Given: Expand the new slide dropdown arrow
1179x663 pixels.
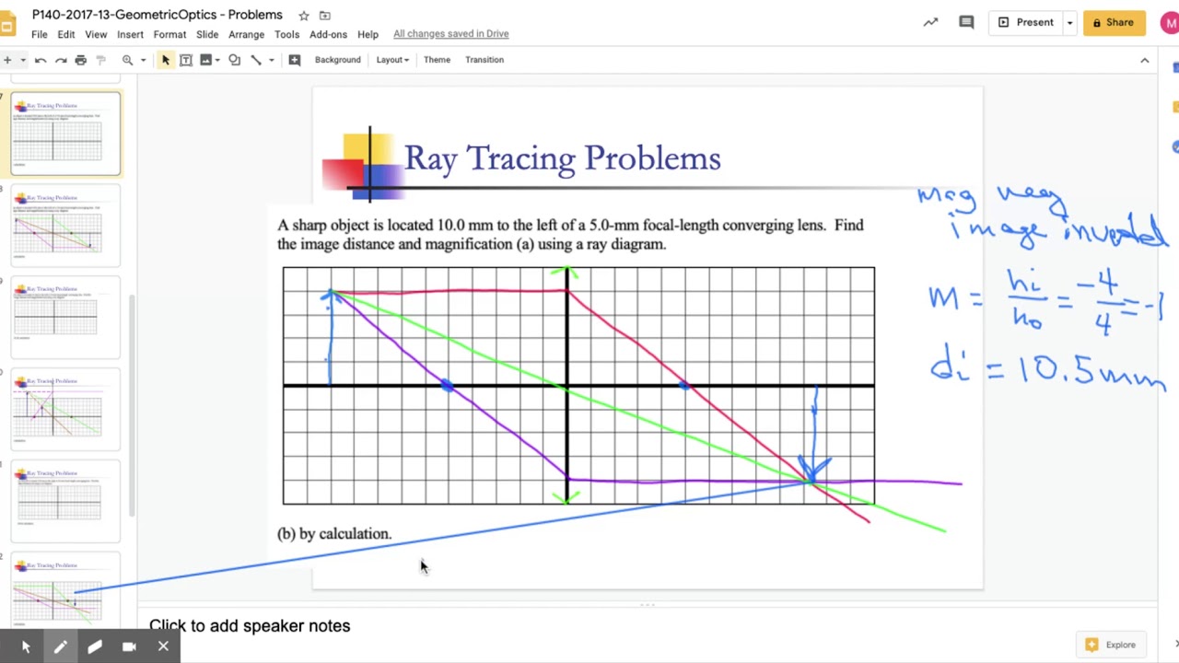Looking at the screenshot, I should [x=21, y=60].
